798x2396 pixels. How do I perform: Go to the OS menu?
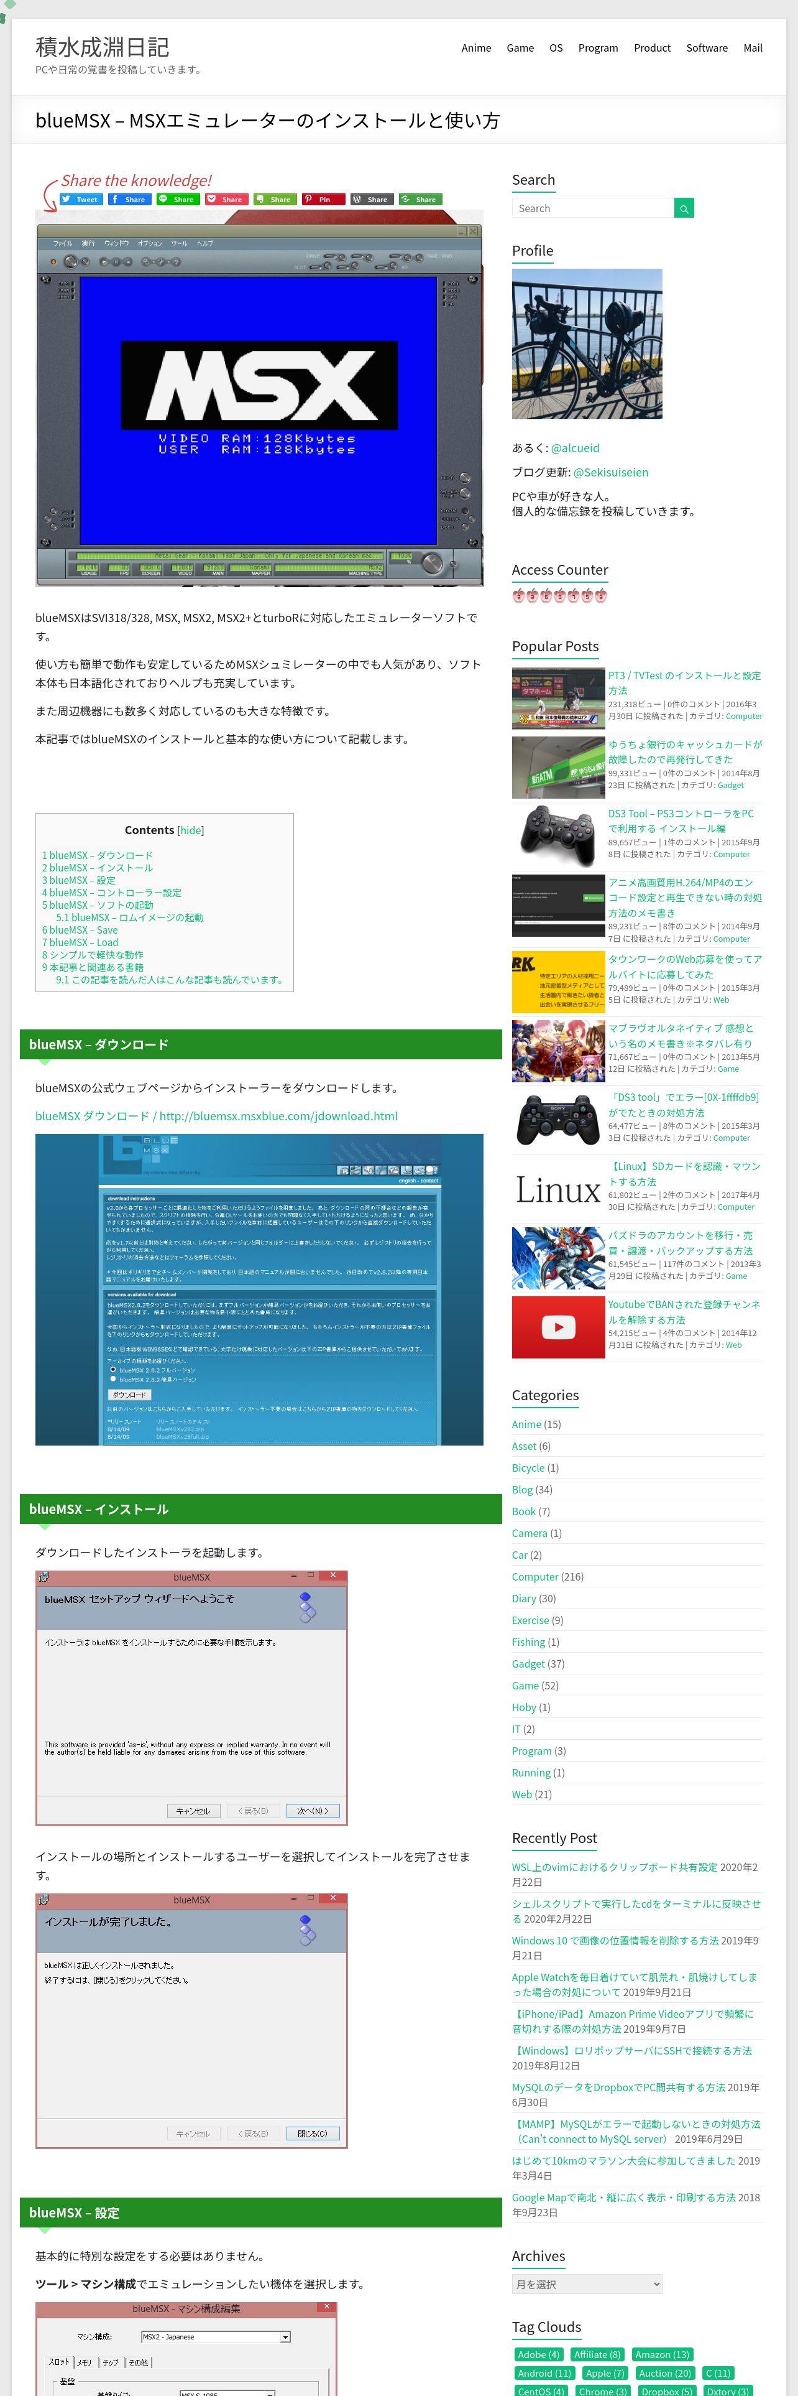(x=556, y=49)
